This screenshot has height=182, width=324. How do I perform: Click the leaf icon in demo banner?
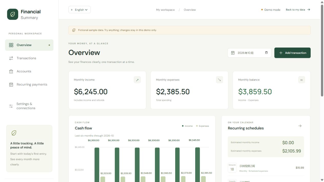click(x=74, y=30)
